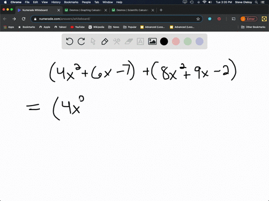
Task: Expand the News bookmarks folder
Action: click(x=114, y=27)
